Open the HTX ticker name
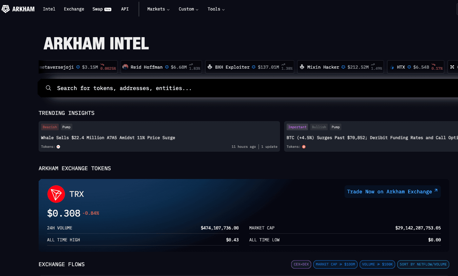Viewport: 458px width, 276px height. click(401, 67)
